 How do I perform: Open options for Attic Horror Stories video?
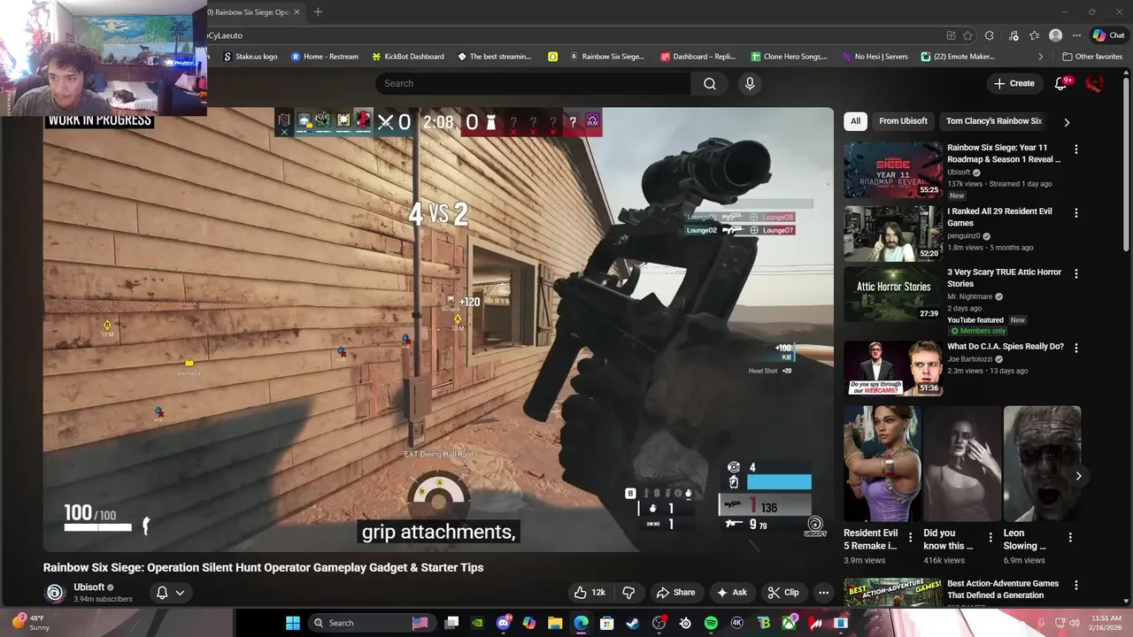(1076, 274)
